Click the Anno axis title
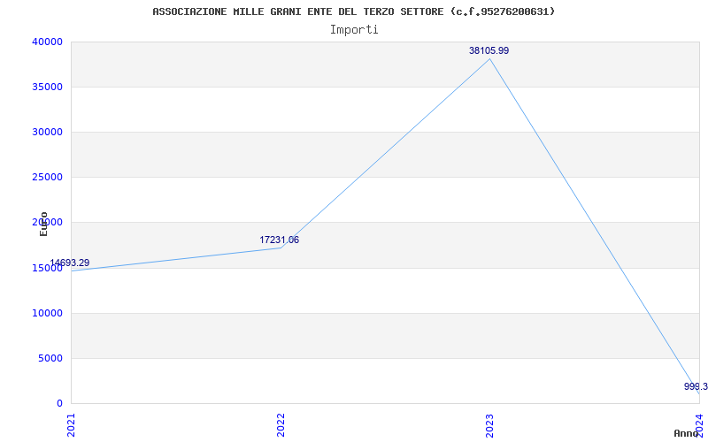Image resolution: width=708 pixels, height=442 pixels. [x=686, y=433]
